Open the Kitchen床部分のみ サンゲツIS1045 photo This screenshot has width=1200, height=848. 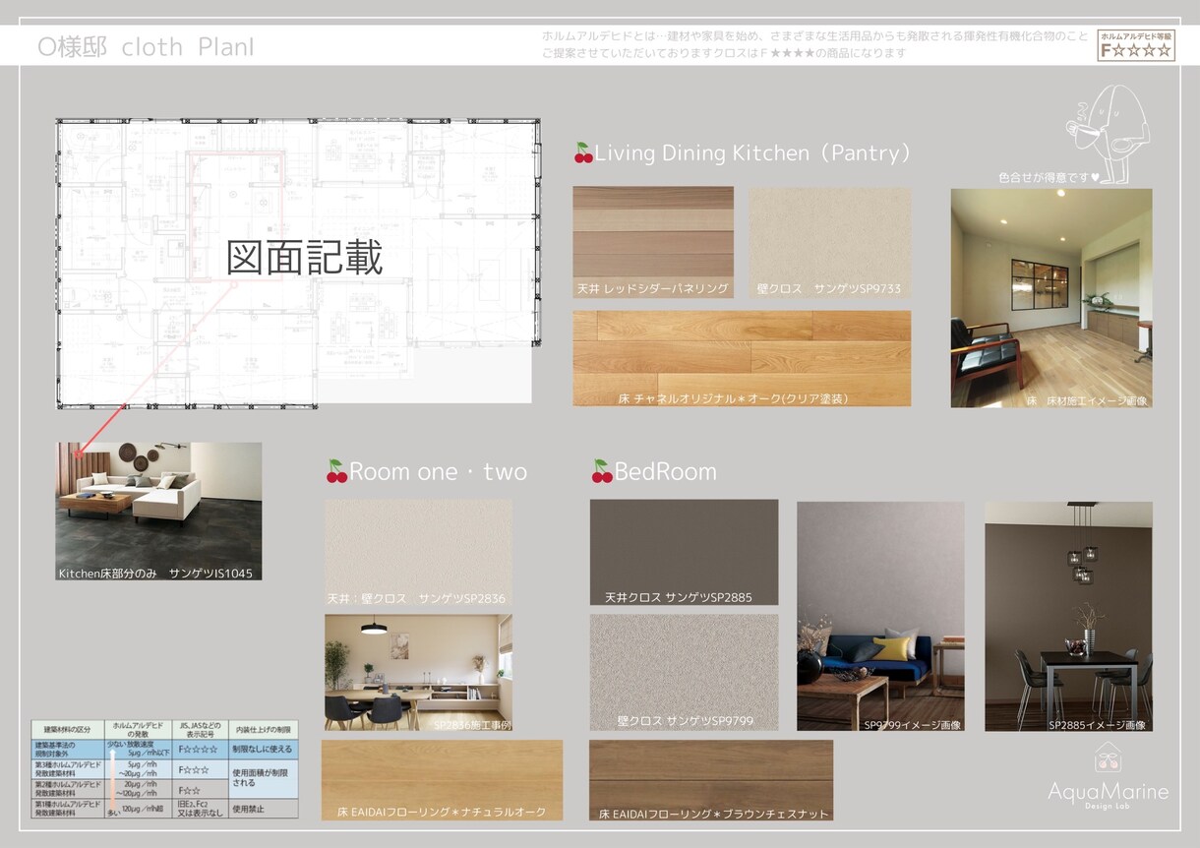158,512
